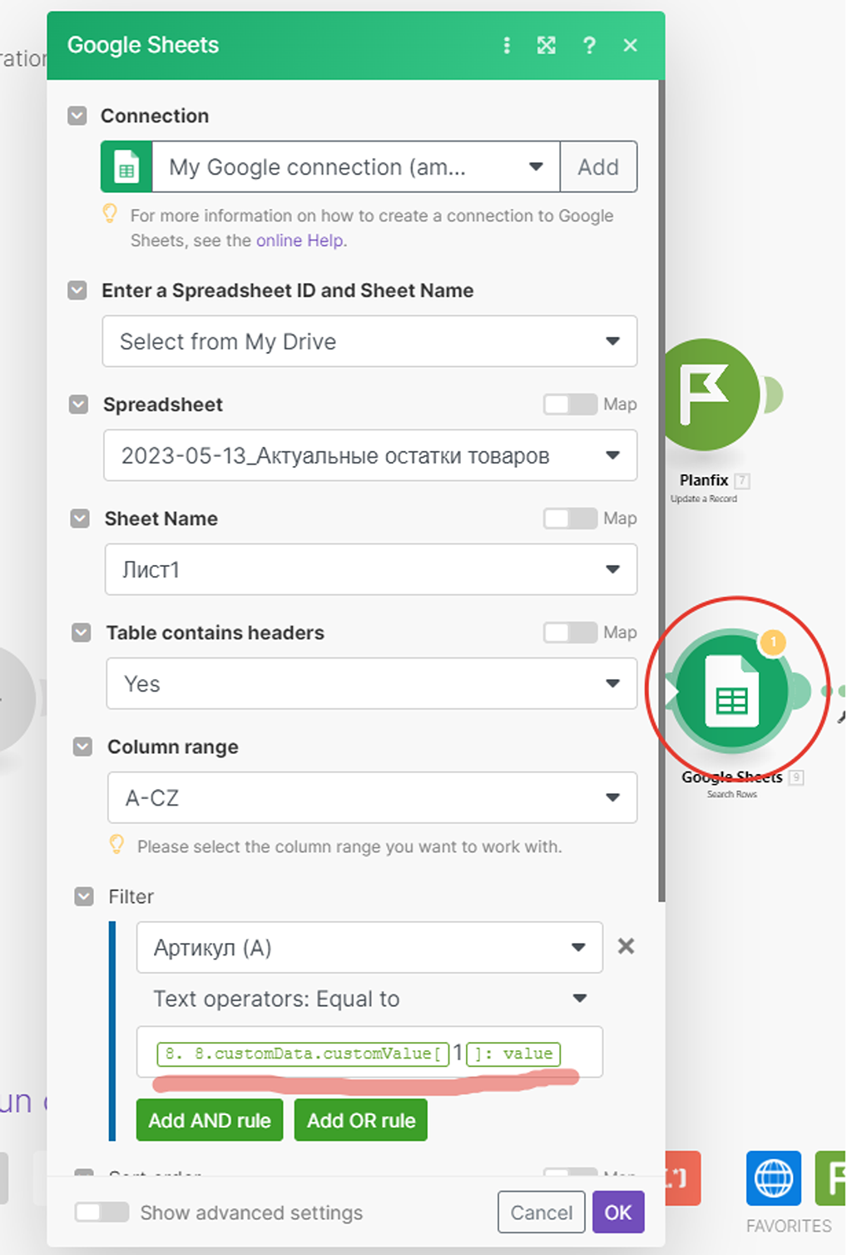The height and width of the screenshot is (1255, 852).
Task: Click Add OR rule
Action: pos(361,1120)
